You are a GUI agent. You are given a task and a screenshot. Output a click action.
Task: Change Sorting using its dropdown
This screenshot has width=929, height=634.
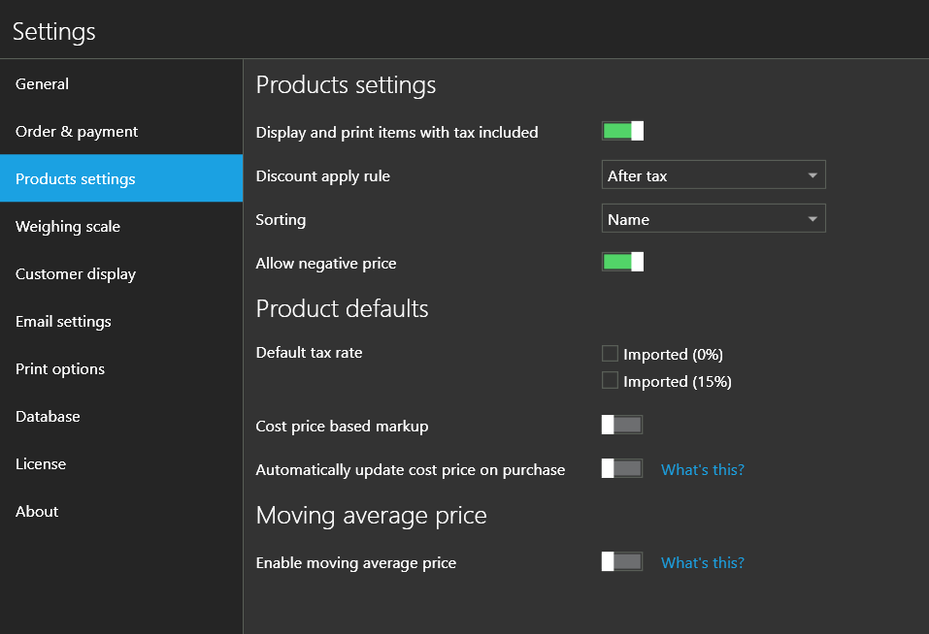click(713, 218)
